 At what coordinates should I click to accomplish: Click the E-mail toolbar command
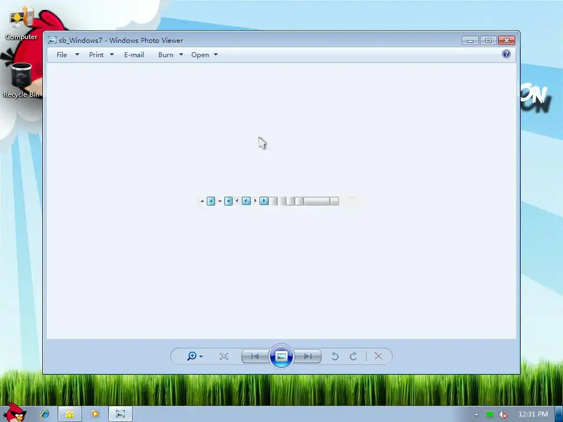[134, 54]
